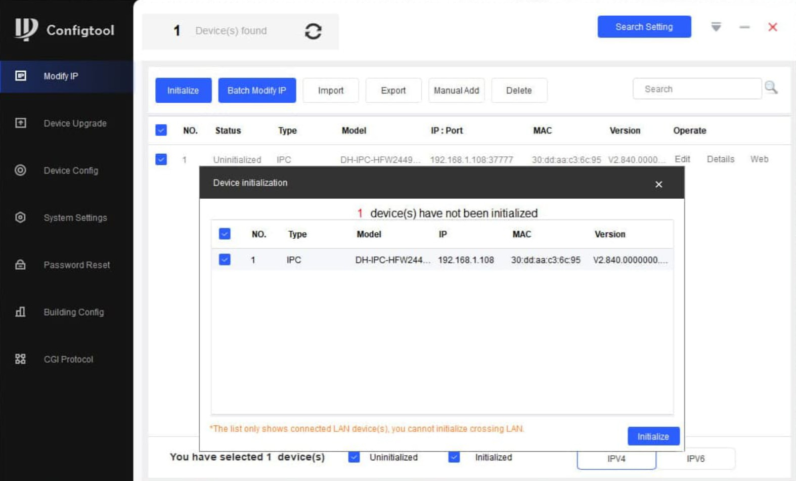796x481 pixels.
Task: Click V2.840.0000000... version in dialog
Action: (631, 260)
